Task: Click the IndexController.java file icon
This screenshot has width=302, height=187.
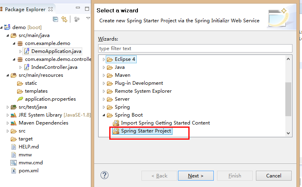Action: [x=27, y=67]
